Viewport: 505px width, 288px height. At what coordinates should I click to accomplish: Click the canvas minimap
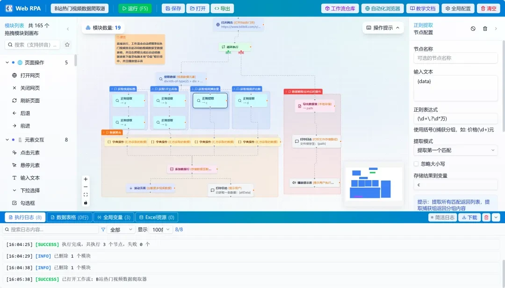click(374, 184)
